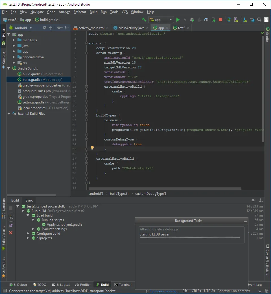Click the editor horizontal scrollbar
The width and height of the screenshot is (271, 294).
[x=165, y=189]
